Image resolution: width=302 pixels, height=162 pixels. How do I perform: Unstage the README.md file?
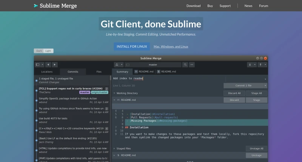[257, 155]
